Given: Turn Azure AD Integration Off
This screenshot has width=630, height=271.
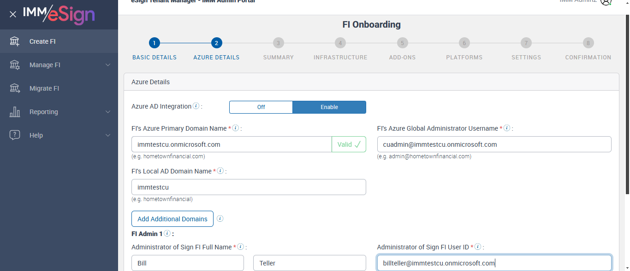Looking at the screenshot, I should (x=261, y=107).
